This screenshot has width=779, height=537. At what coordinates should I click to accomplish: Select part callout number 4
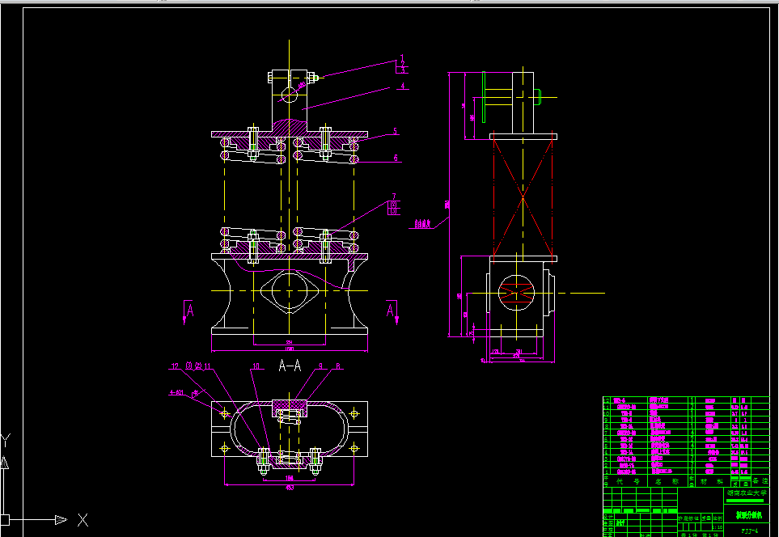click(404, 86)
